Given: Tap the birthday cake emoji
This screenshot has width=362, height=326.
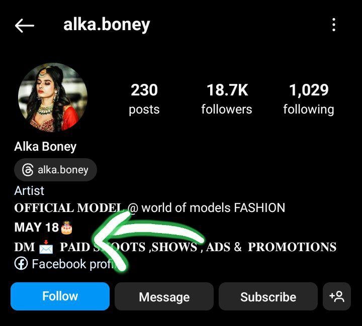Looking at the screenshot, I should click(66, 228).
